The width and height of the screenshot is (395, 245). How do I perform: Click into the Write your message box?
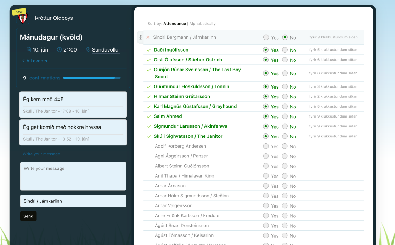tap(73, 176)
